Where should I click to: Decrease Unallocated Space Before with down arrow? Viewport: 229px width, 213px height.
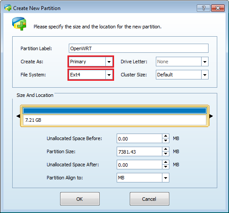165,141
